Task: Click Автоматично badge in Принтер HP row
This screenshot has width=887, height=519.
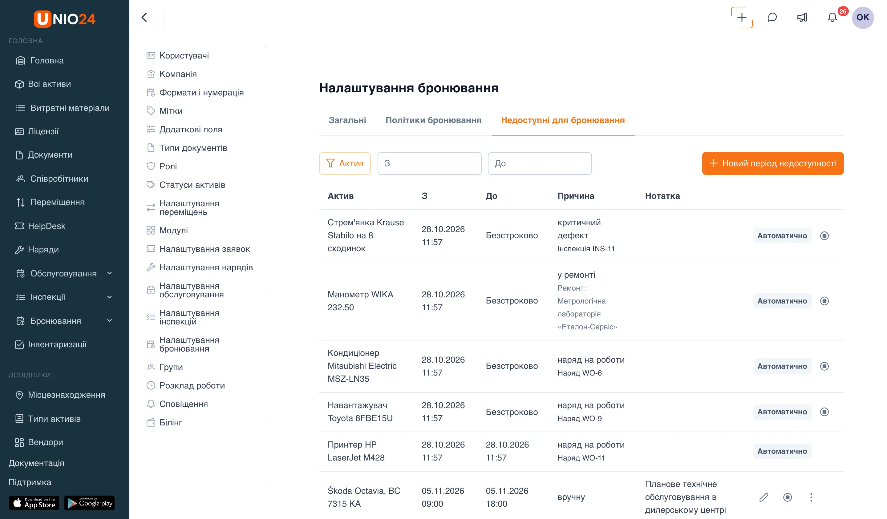Action: [x=783, y=451]
